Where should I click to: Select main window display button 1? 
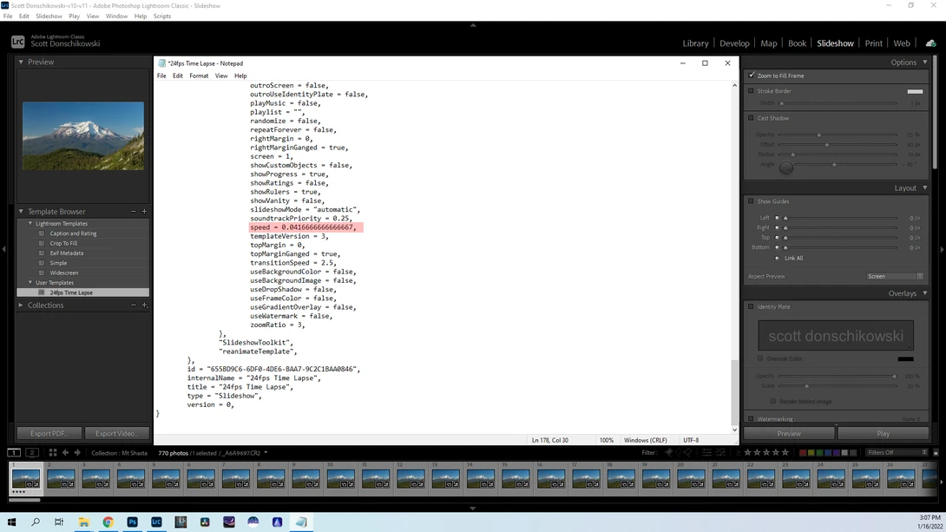pyautogui.click(x=13, y=452)
